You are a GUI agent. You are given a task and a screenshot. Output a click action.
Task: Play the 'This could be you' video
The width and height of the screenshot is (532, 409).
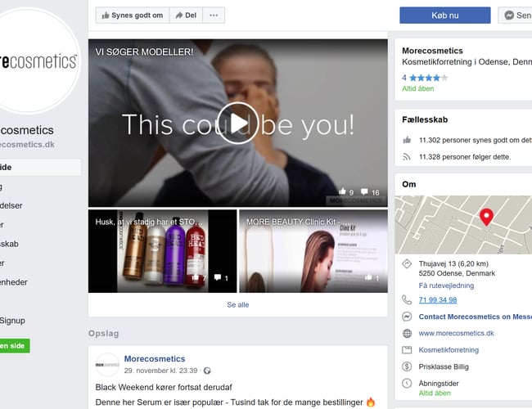[238, 123]
